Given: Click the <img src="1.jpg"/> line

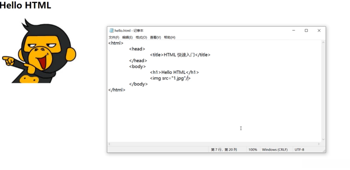Looking at the screenshot, I should click(170, 78).
